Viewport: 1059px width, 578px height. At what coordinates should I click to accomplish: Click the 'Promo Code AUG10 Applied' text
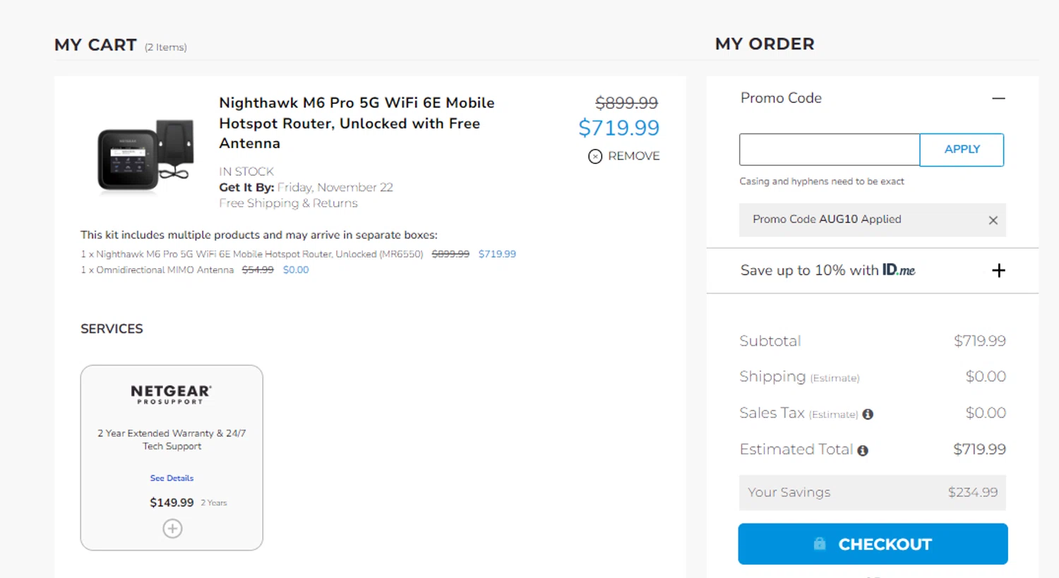point(827,219)
